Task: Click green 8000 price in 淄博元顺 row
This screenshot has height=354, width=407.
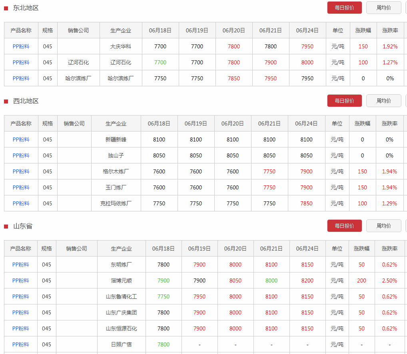Action: [x=271, y=280]
